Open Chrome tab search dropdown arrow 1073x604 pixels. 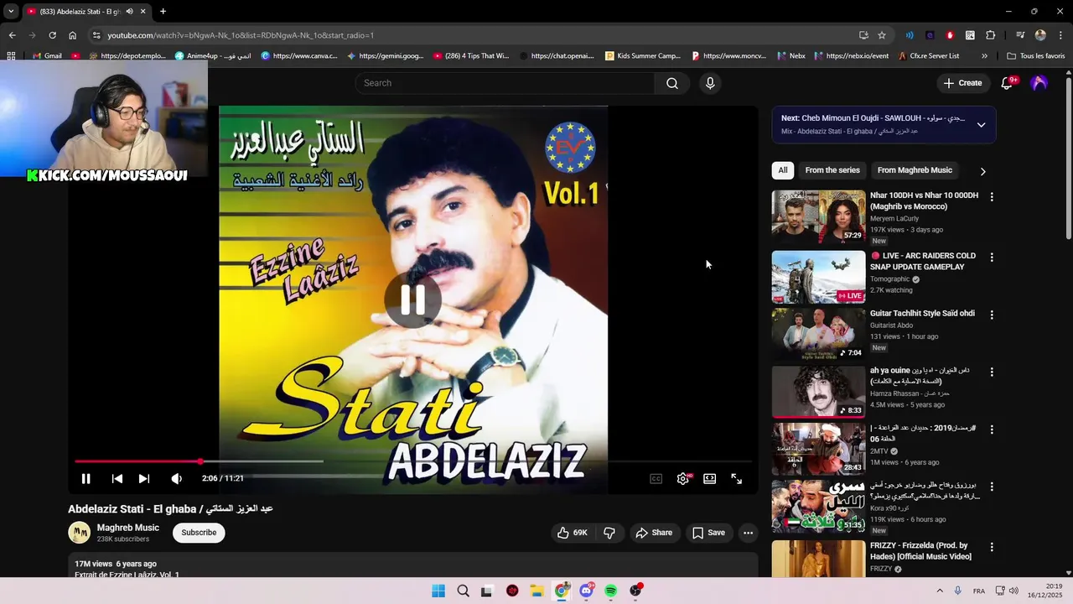(11, 11)
